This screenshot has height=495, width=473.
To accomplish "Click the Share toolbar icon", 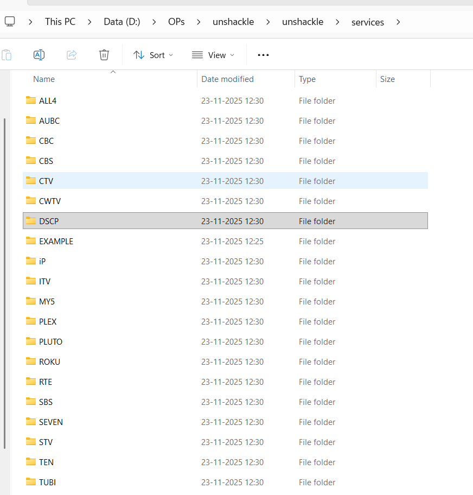I will pyautogui.click(x=72, y=55).
